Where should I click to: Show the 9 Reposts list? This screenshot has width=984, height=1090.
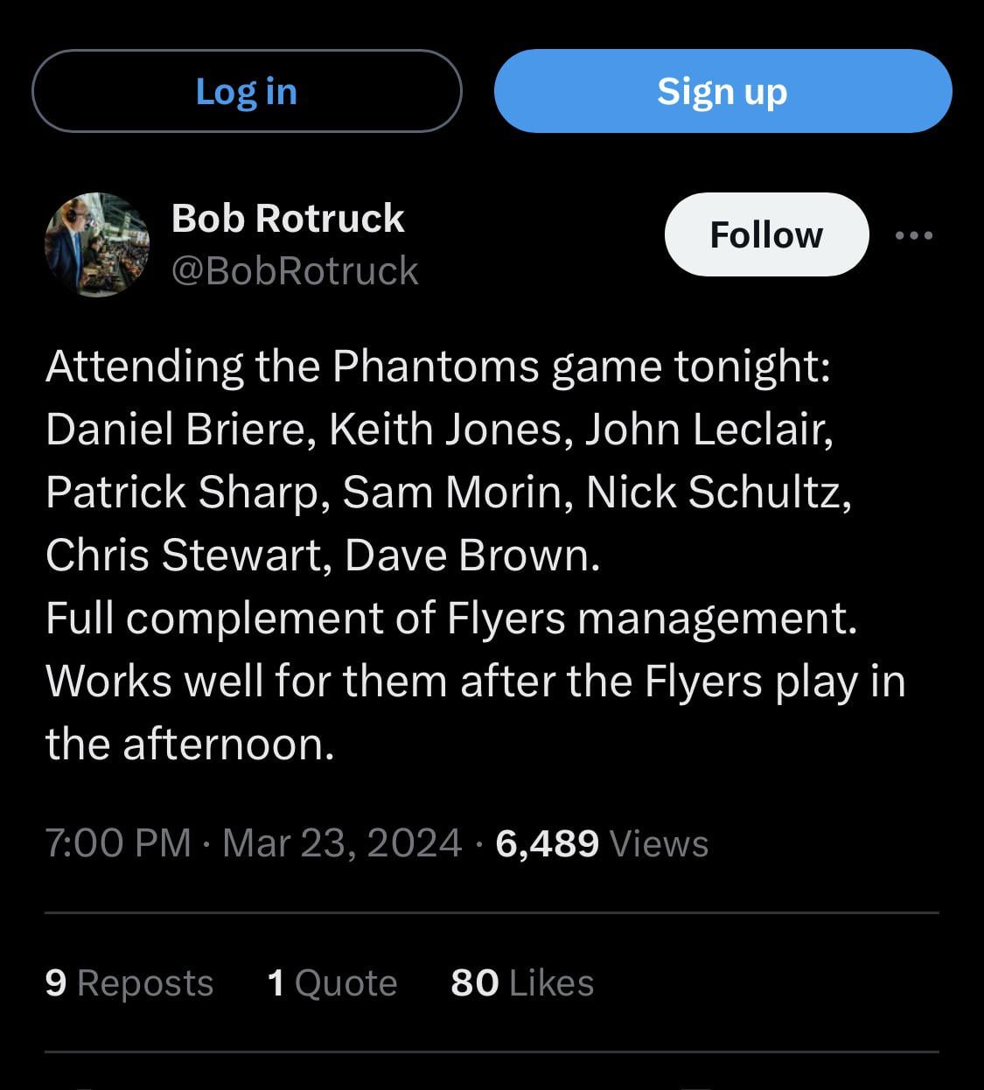(129, 982)
